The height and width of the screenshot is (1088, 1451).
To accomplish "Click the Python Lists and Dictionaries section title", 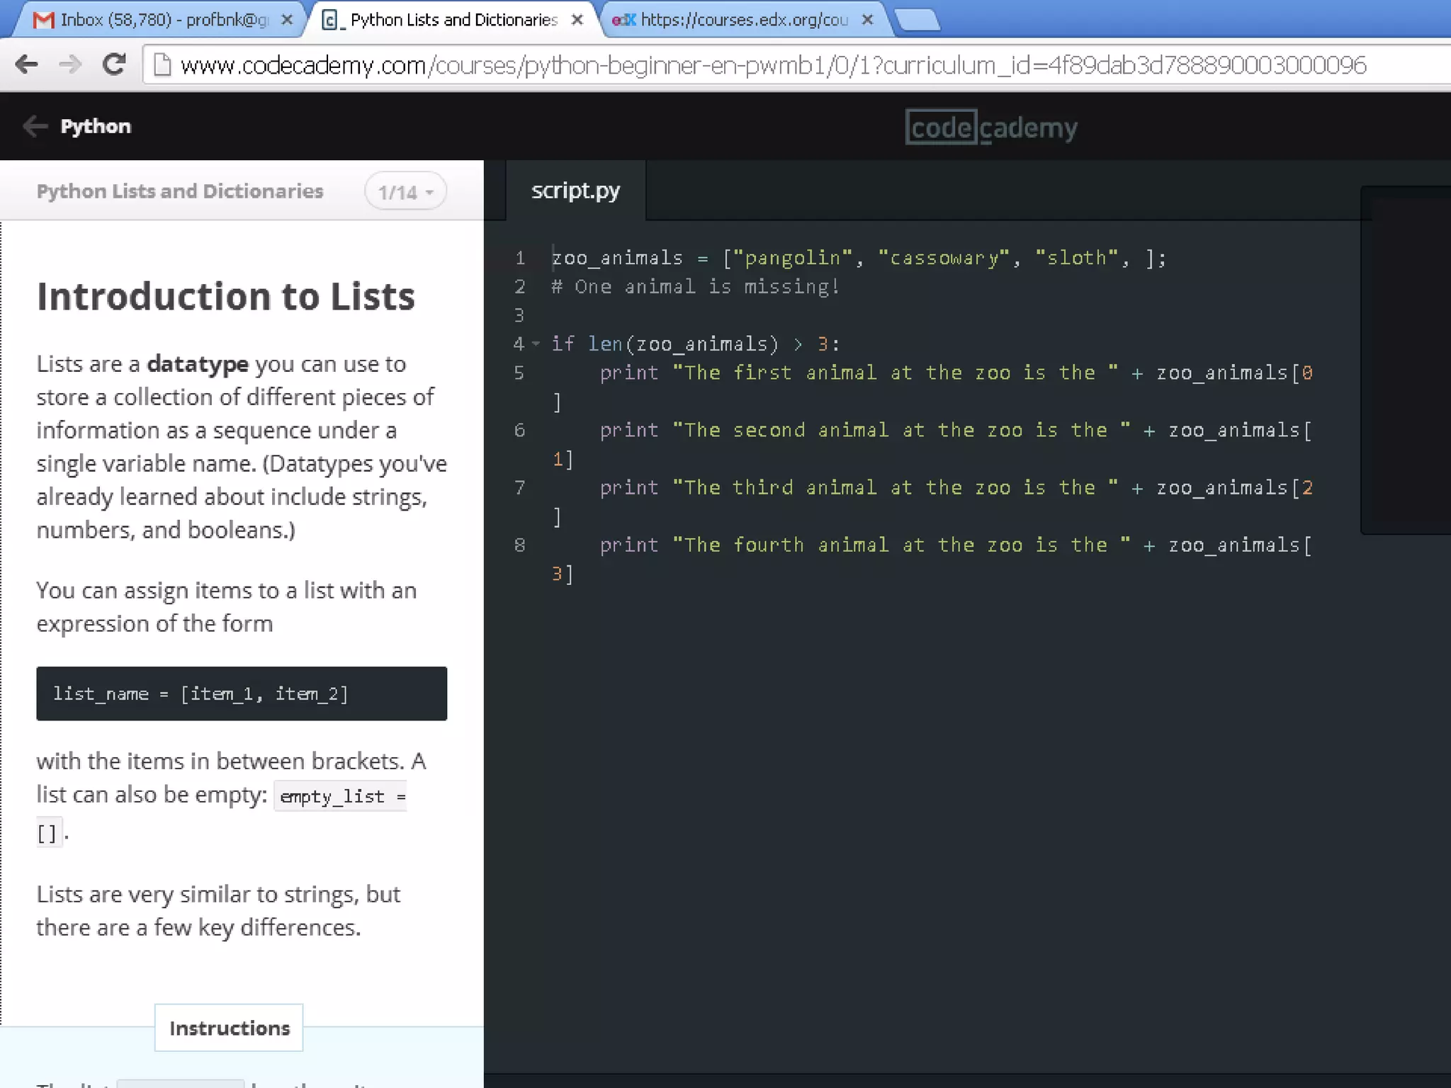I will [180, 191].
